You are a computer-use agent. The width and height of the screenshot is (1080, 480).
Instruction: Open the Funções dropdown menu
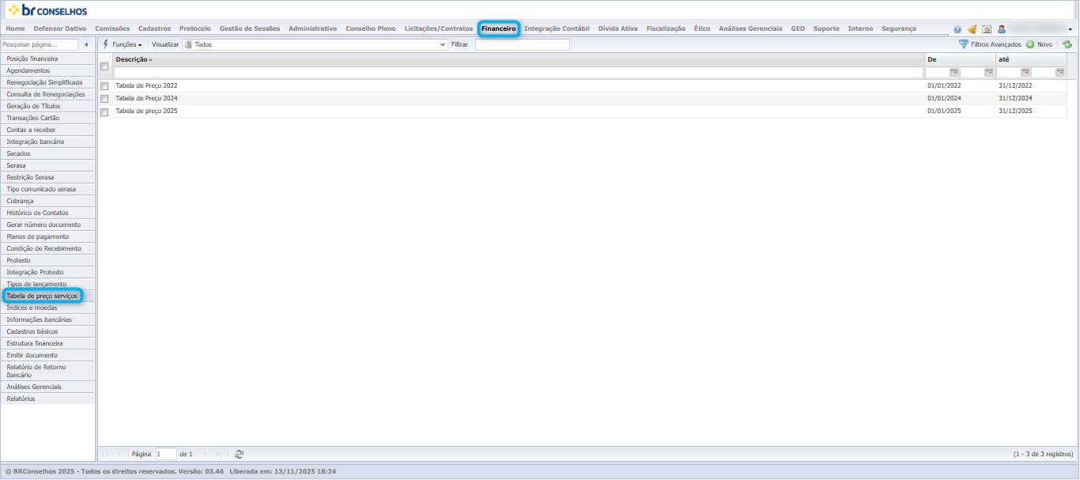click(123, 45)
